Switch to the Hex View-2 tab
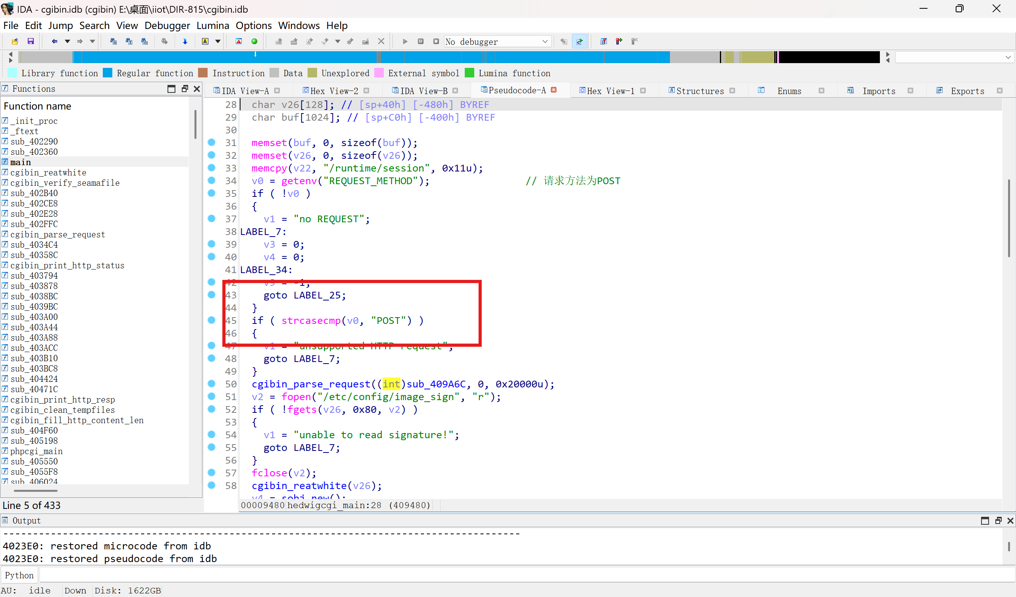1016x597 pixels. [x=334, y=91]
